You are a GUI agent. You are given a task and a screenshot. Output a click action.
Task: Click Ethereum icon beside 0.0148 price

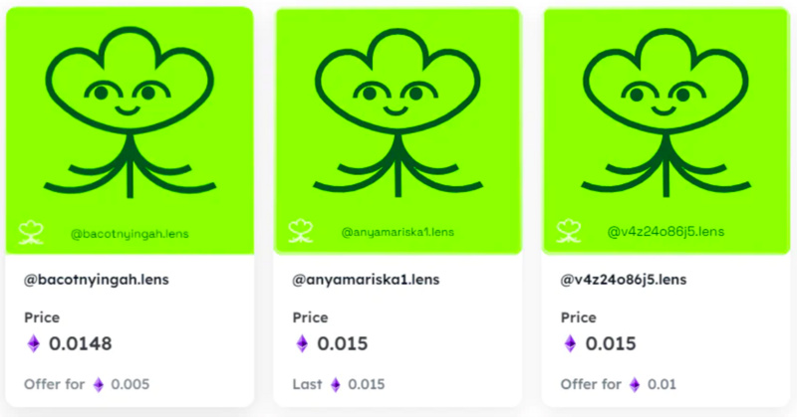(x=34, y=344)
